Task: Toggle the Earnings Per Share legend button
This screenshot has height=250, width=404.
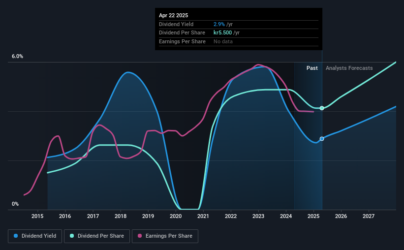Action: tap(165, 236)
